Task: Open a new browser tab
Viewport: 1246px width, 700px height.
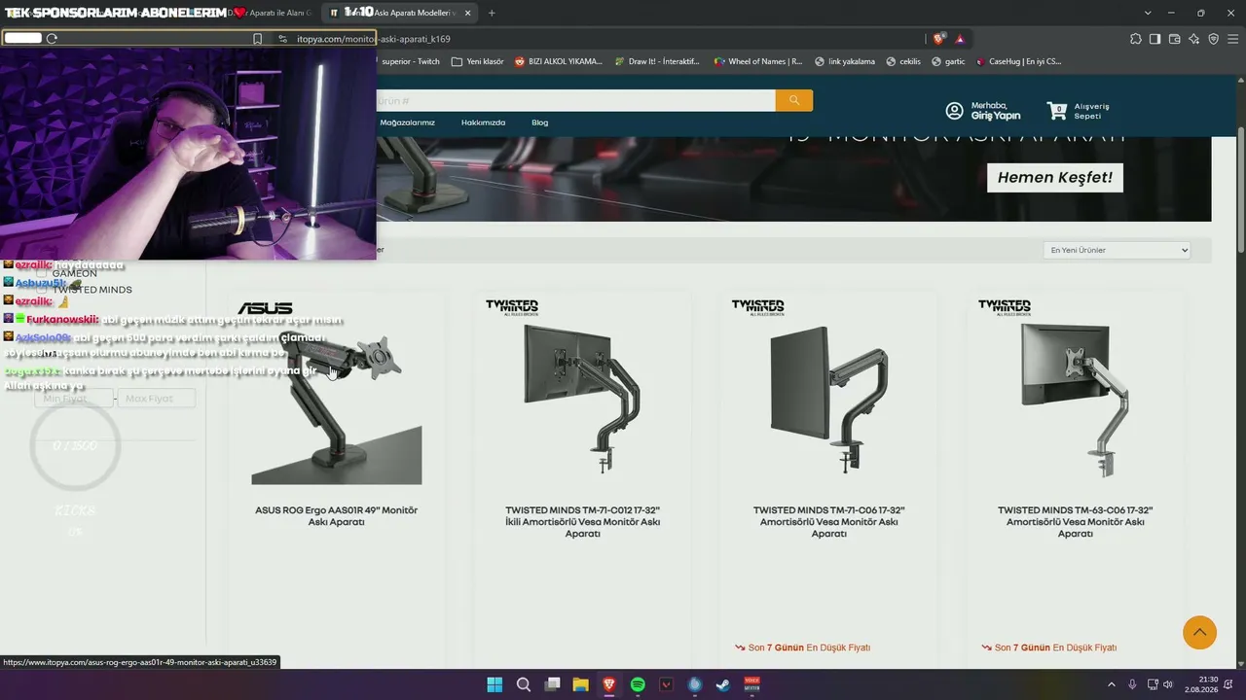Action: pos(492,13)
